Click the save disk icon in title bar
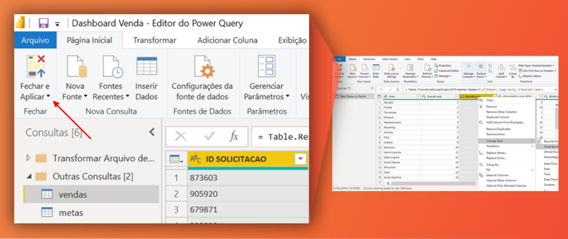568x239 pixels. pyautogui.click(x=43, y=24)
